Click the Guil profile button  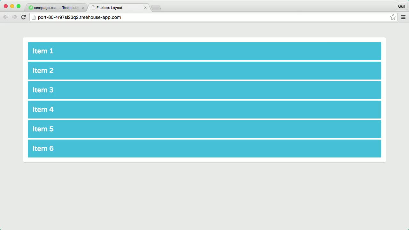(x=401, y=6)
